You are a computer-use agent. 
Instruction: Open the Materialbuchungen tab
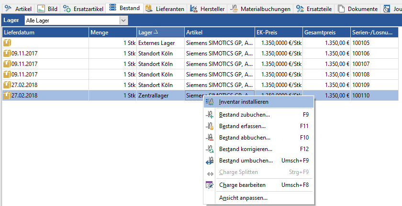pos(260,9)
